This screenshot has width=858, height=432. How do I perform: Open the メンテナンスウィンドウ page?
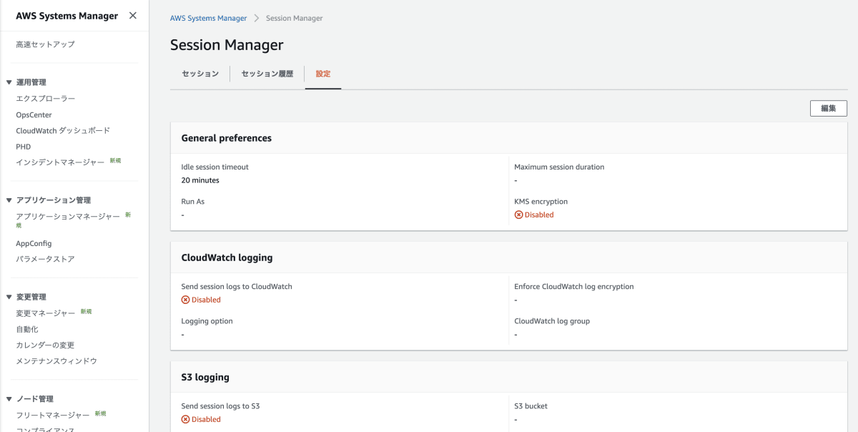click(56, 361)
